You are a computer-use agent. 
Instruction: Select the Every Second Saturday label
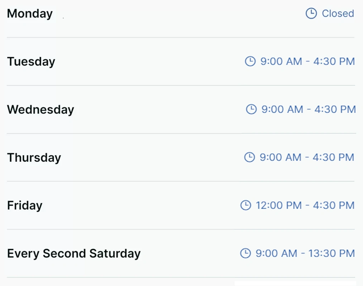coord(74,253)
